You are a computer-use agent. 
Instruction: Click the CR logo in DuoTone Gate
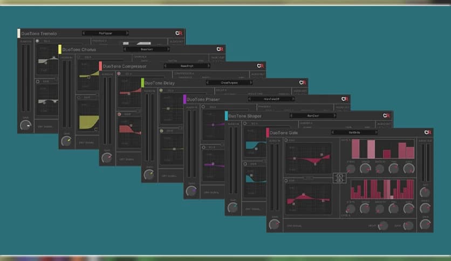click(x=428, y=132)
